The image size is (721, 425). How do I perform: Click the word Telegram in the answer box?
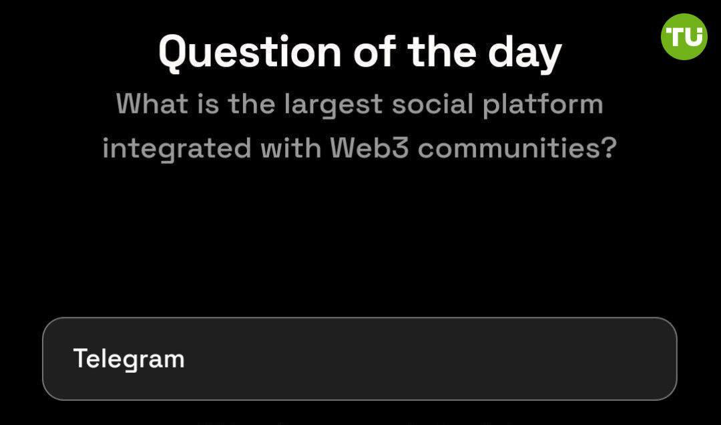[x=129, y=359]
